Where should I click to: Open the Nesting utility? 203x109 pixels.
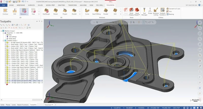[170, 14]
